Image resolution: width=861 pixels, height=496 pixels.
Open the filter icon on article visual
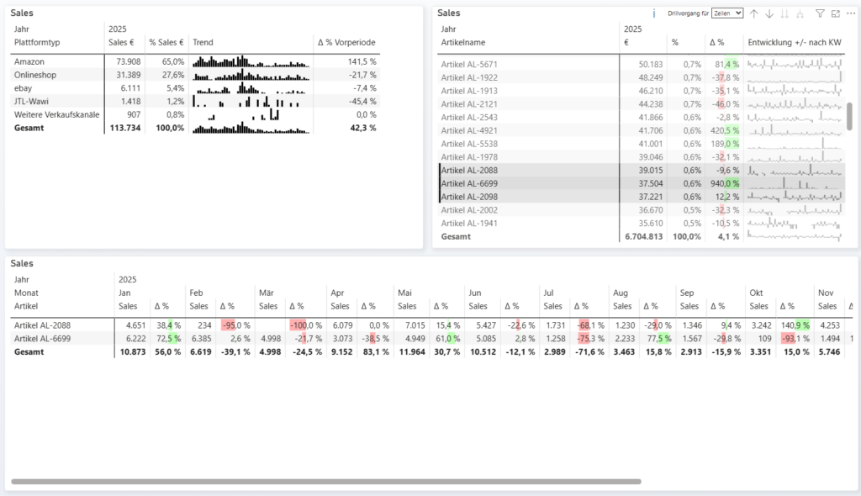pos(820,13)
